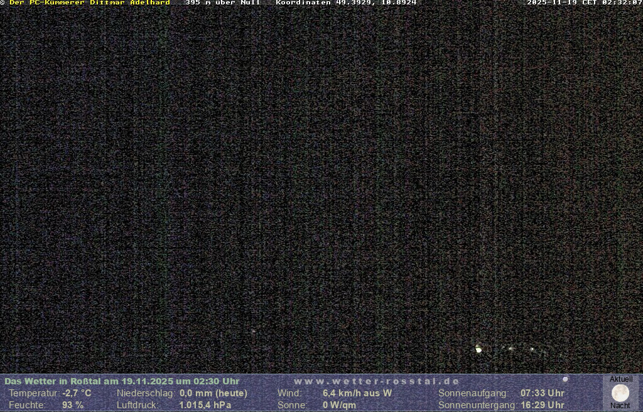Click the Sonne 0 W/qm value

click(340, 405)
